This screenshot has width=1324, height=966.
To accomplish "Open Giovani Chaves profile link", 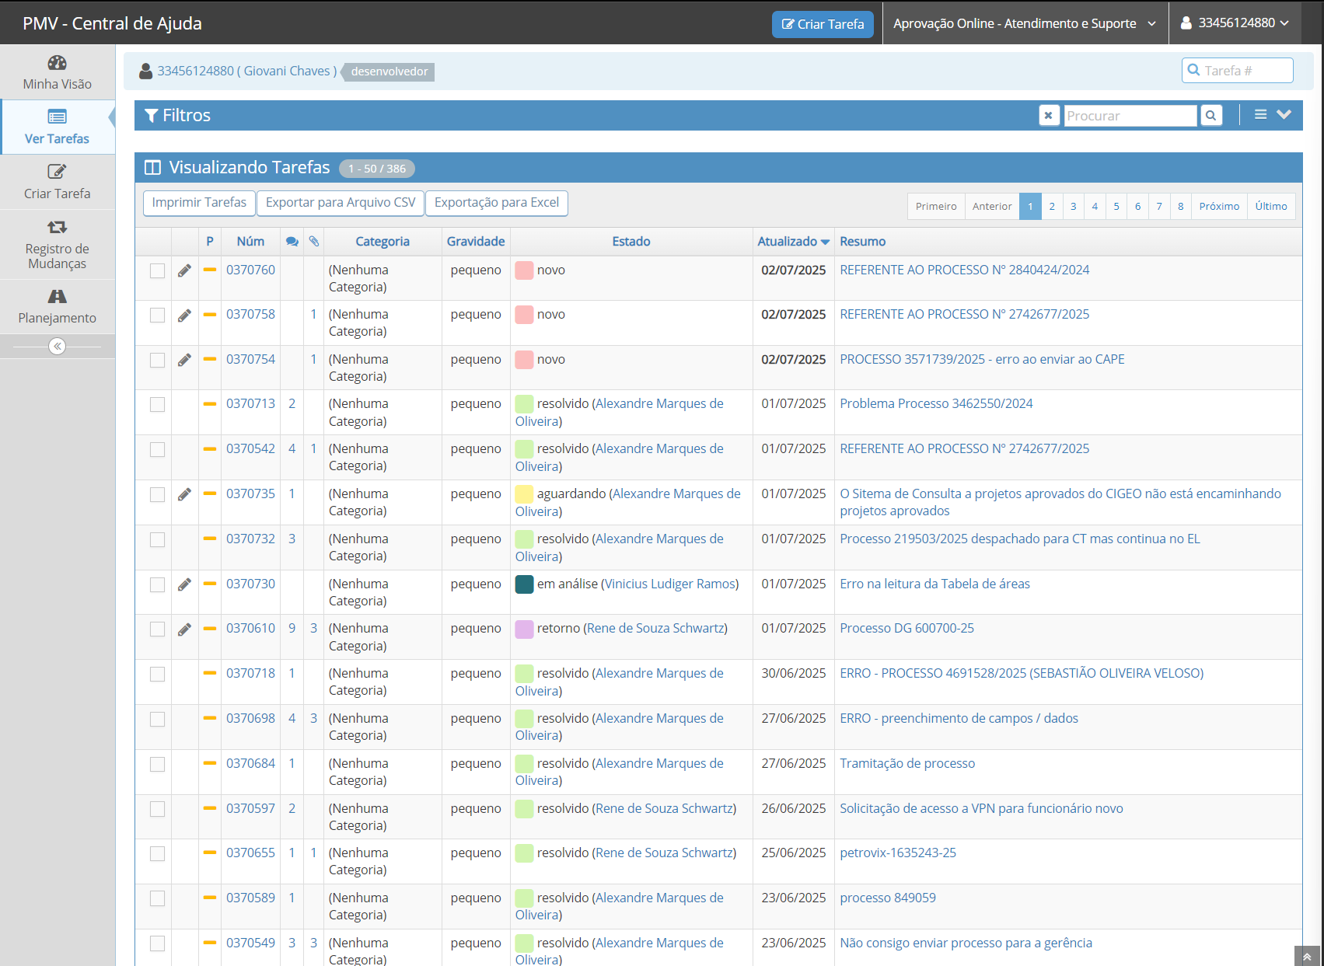I will click(x=247, y=71).
